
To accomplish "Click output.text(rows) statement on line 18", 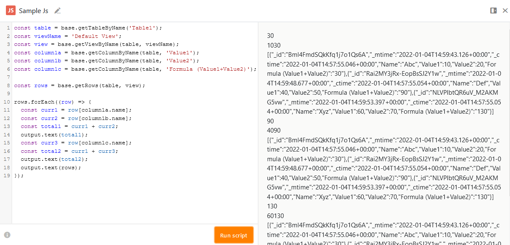I will pyautogui.click(x=51, y=168).
